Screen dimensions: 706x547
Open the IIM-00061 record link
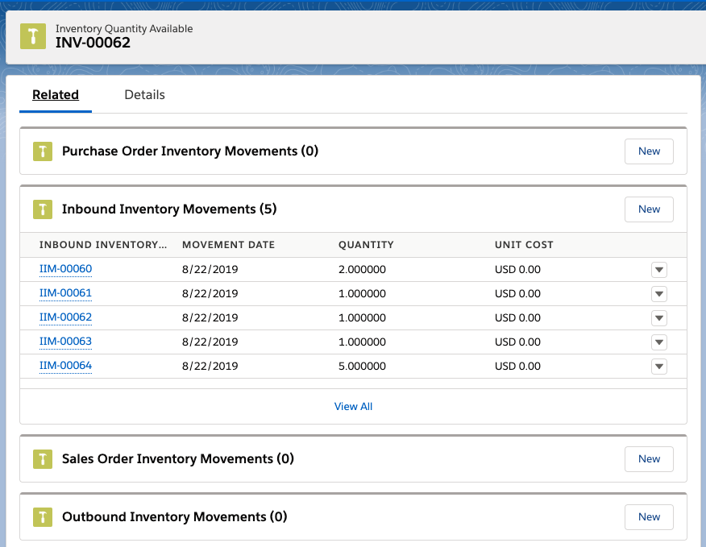tap(66, 293)
